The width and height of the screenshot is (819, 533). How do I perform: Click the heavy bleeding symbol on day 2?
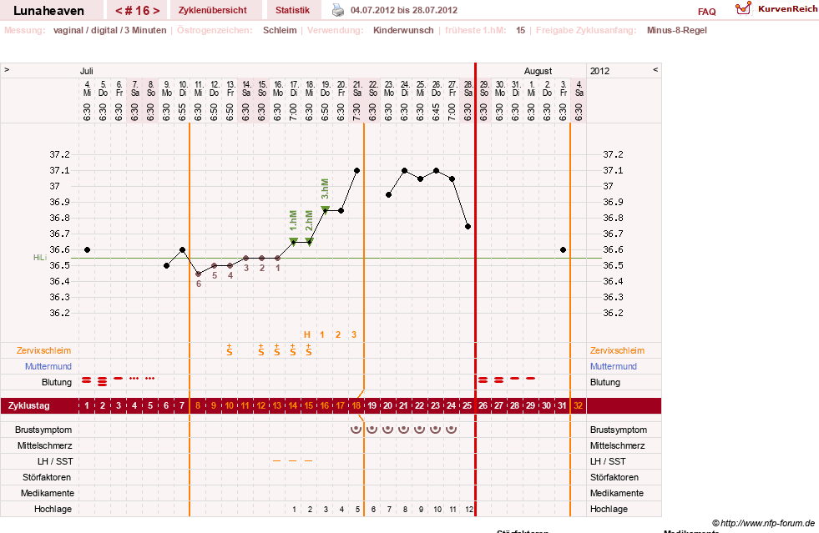coord(103,381)
